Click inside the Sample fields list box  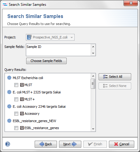[x=58, y=50]
